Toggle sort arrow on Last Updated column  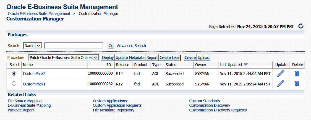pyautogui.click(x=246, y=65)
